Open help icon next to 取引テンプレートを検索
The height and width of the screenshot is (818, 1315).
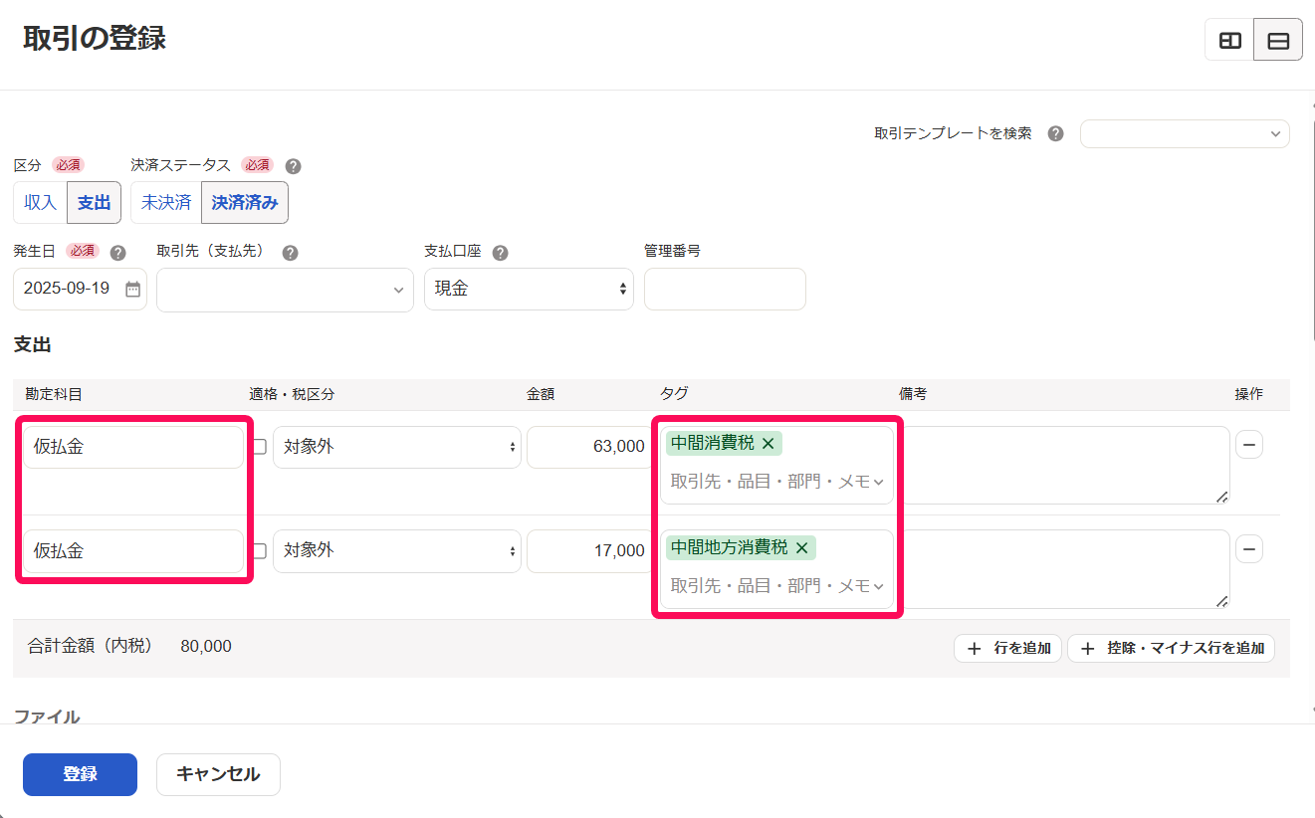1055,133
